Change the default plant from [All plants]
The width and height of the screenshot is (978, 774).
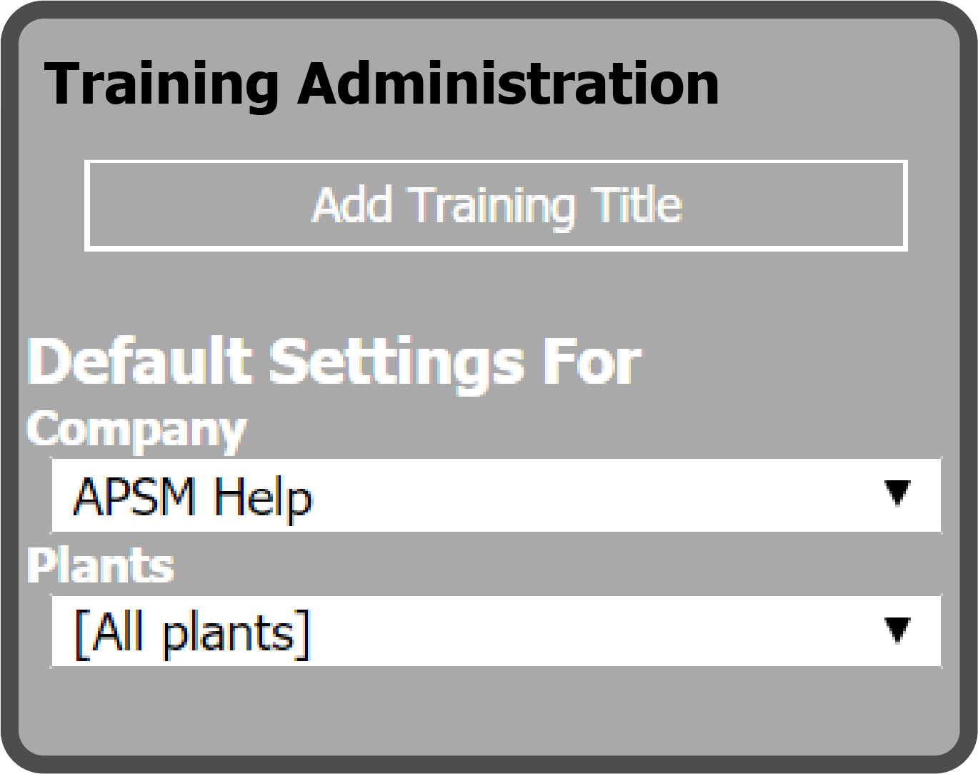(496, 632)
